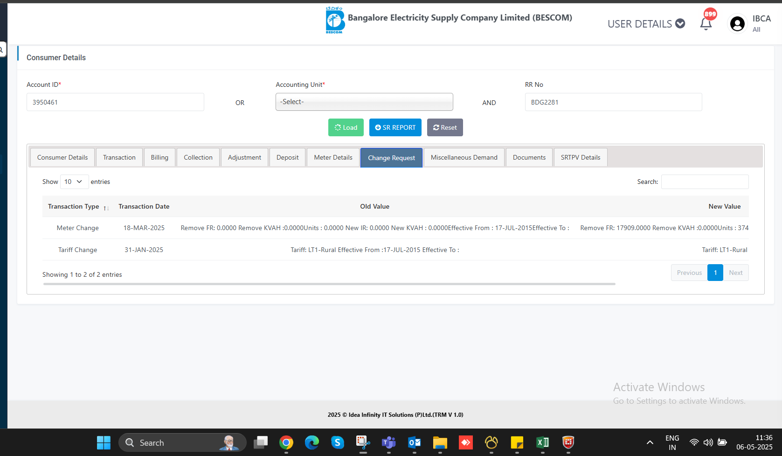The image size is (782, 456).
Task: Open Task View in taskbar
Action: [x=261, y=442]
